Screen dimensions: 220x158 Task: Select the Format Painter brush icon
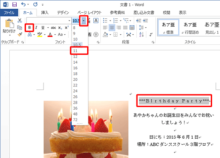coord(20,34)
